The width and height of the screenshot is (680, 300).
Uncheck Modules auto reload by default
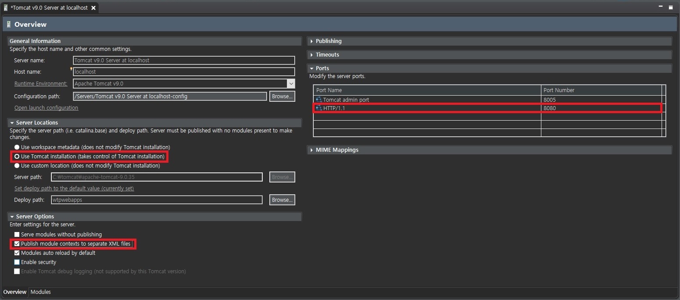click(x=17, y=253)
